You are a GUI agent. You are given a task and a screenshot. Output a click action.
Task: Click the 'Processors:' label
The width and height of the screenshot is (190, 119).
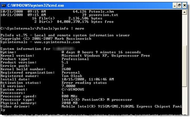tap(13, 93)
